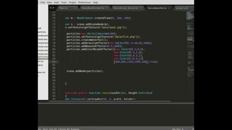This screenshot has height=130, width=232.
Task: Select the highlighted file in sidebar
Action: tap(43, 58)
